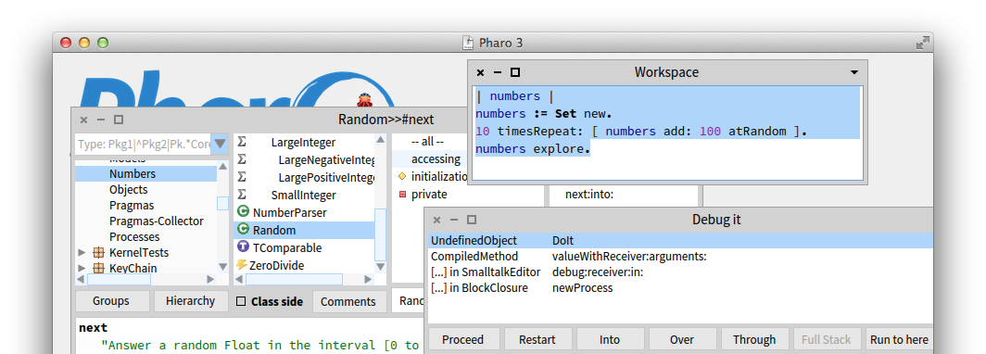
Task: Minimize the Debug it window
Action: (x=454, y=220)
